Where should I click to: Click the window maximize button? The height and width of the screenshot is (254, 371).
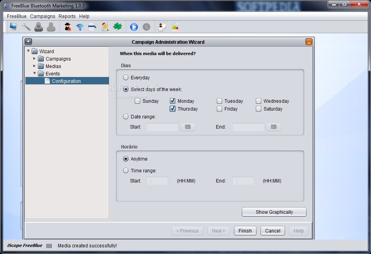(x=344, y=4)
